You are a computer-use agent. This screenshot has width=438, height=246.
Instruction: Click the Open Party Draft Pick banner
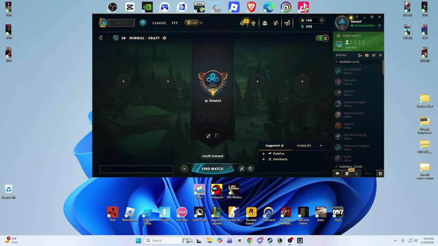pyautogui.click(x=358, y=41)
